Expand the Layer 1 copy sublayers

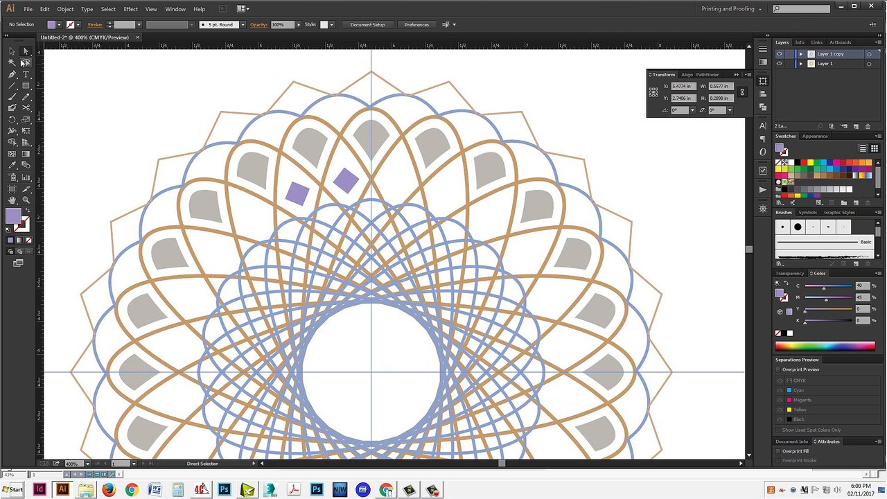click(800, 54)
